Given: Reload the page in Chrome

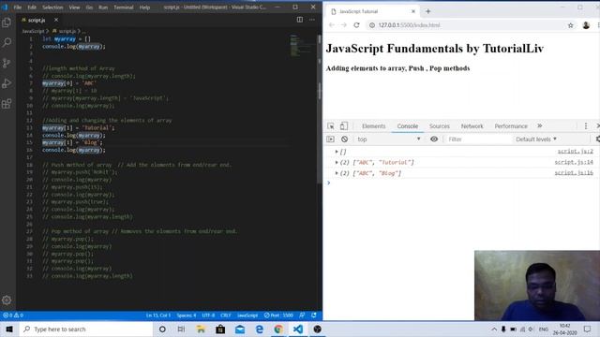Looking at the screenshot, I should coord(356,25).
